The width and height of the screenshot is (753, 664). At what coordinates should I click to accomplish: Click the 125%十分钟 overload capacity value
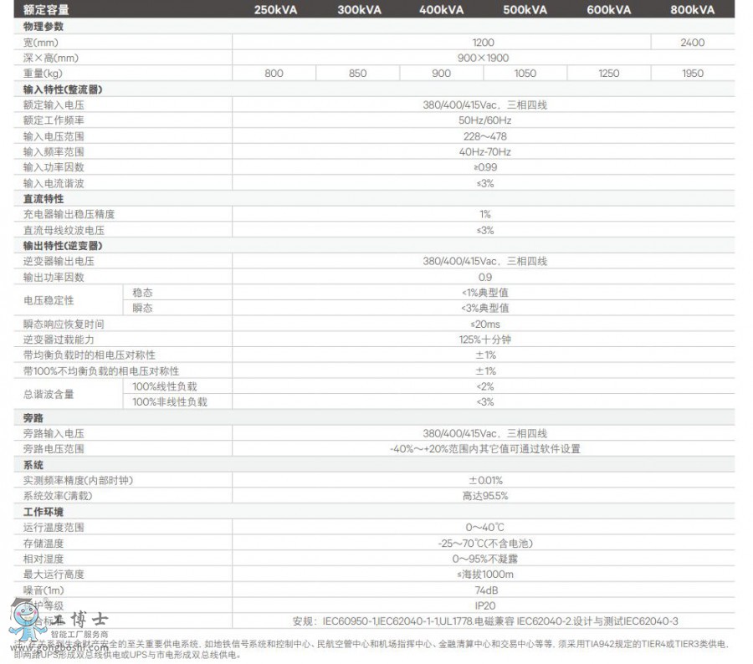(x=484, y=340)
